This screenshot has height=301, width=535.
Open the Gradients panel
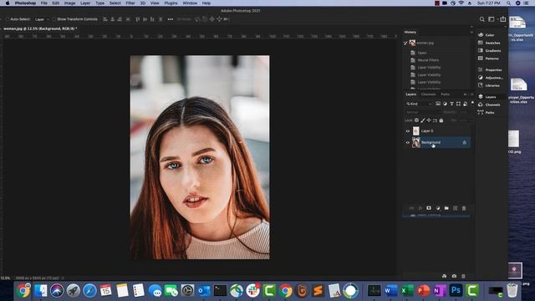point(490,51)
